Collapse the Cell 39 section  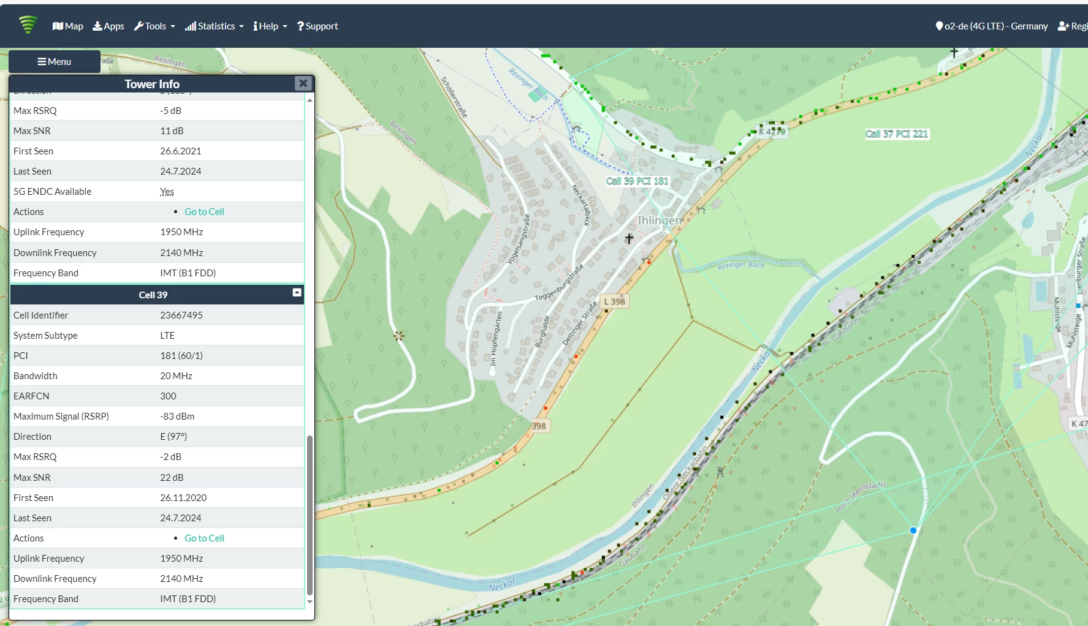tap(297, 293)
